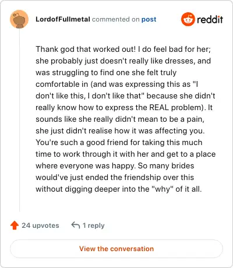The width and height of the screenshot is (233, 268).
Task: Click the "24 upvotes" count
Action: pos(40,225)
